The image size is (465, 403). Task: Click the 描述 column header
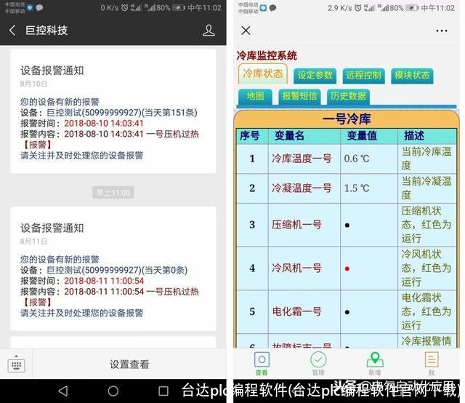414,136
